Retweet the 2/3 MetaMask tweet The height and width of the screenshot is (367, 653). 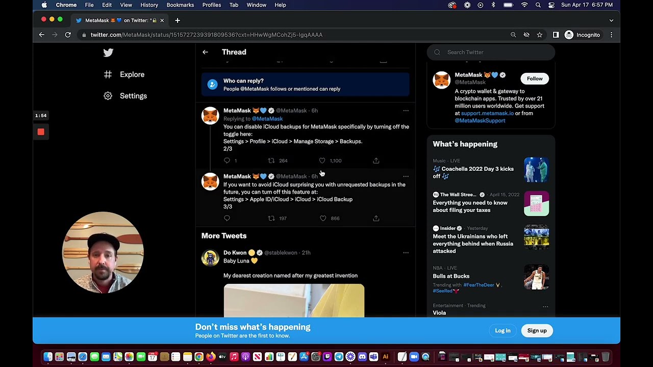271,161
